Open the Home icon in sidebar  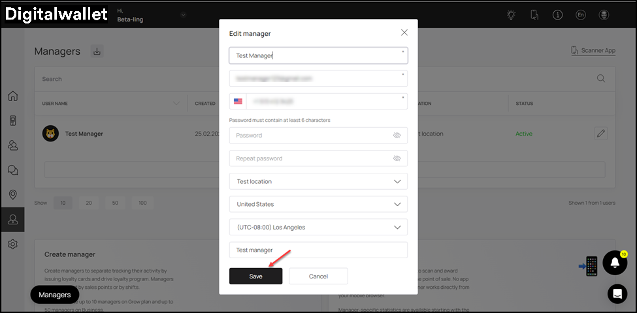[12, 97]
